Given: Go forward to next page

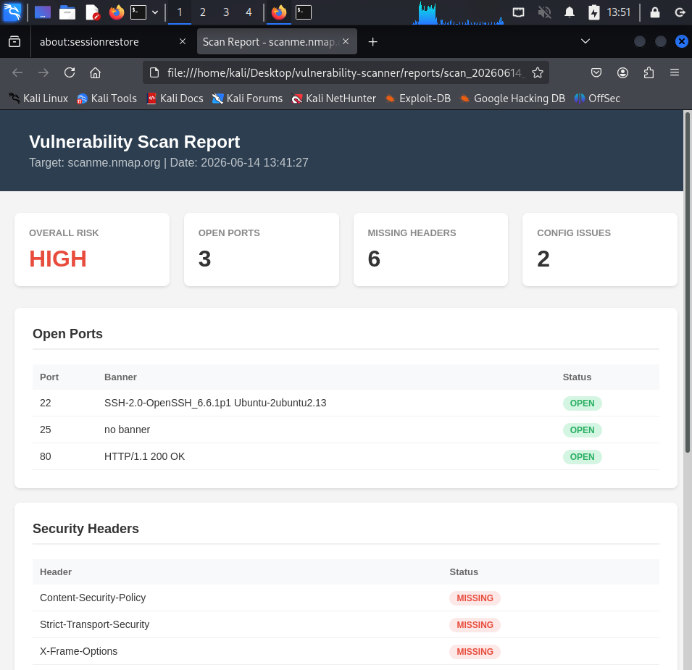Looking at the screenshot, I should (43, 72).
